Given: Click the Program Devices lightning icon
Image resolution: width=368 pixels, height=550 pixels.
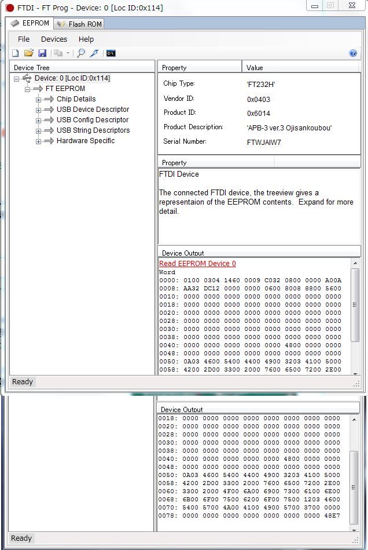Looking at the screenshot, I should pos(94,53).
